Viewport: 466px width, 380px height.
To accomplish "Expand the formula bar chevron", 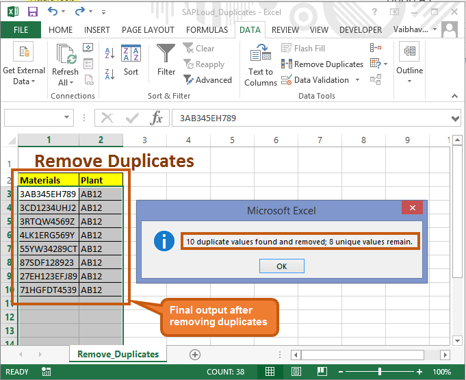I will click(x=455, y=118).
